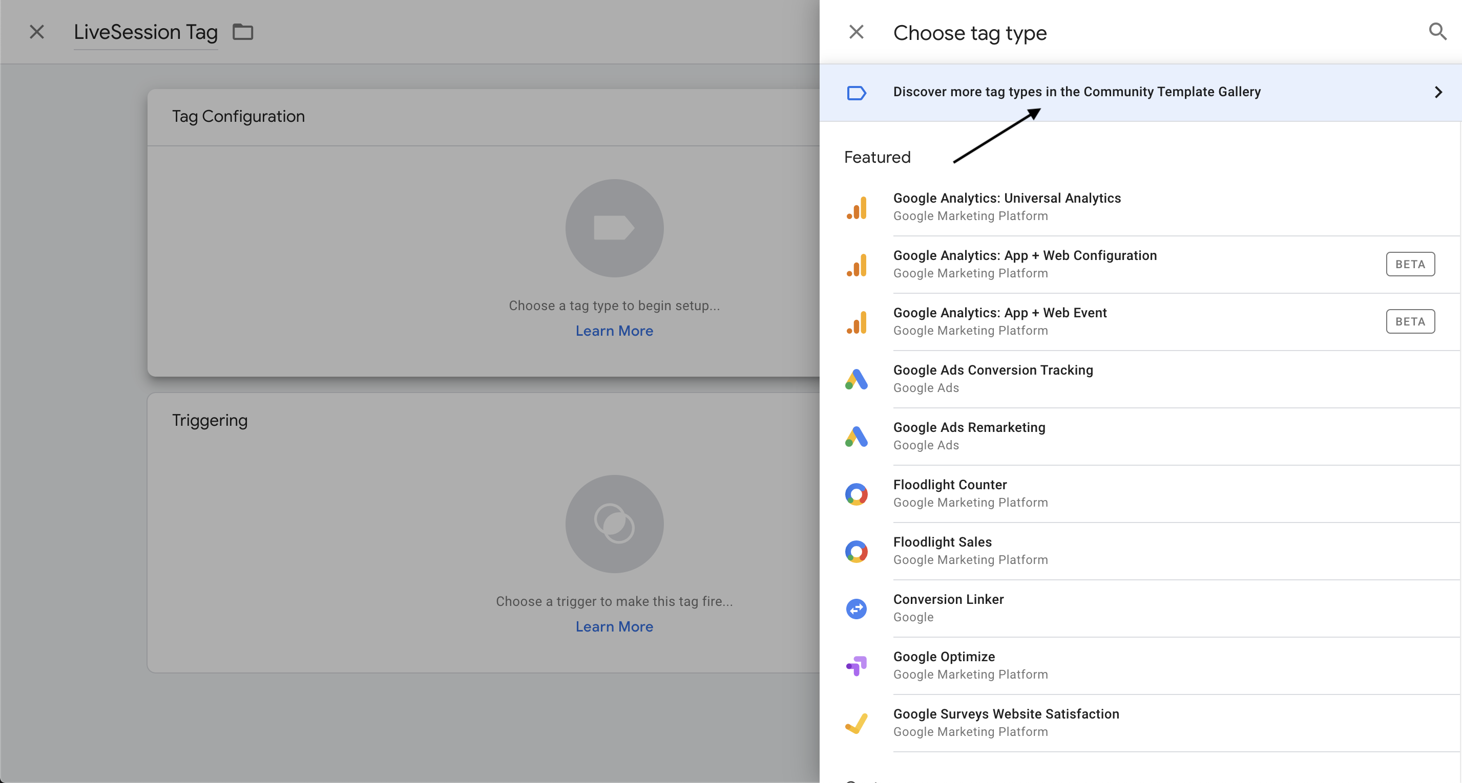Image resolution: width=1462 pixels, height=783 pixels.
Task: Click the Triggering section header
Action: click(x=210, y=420)
